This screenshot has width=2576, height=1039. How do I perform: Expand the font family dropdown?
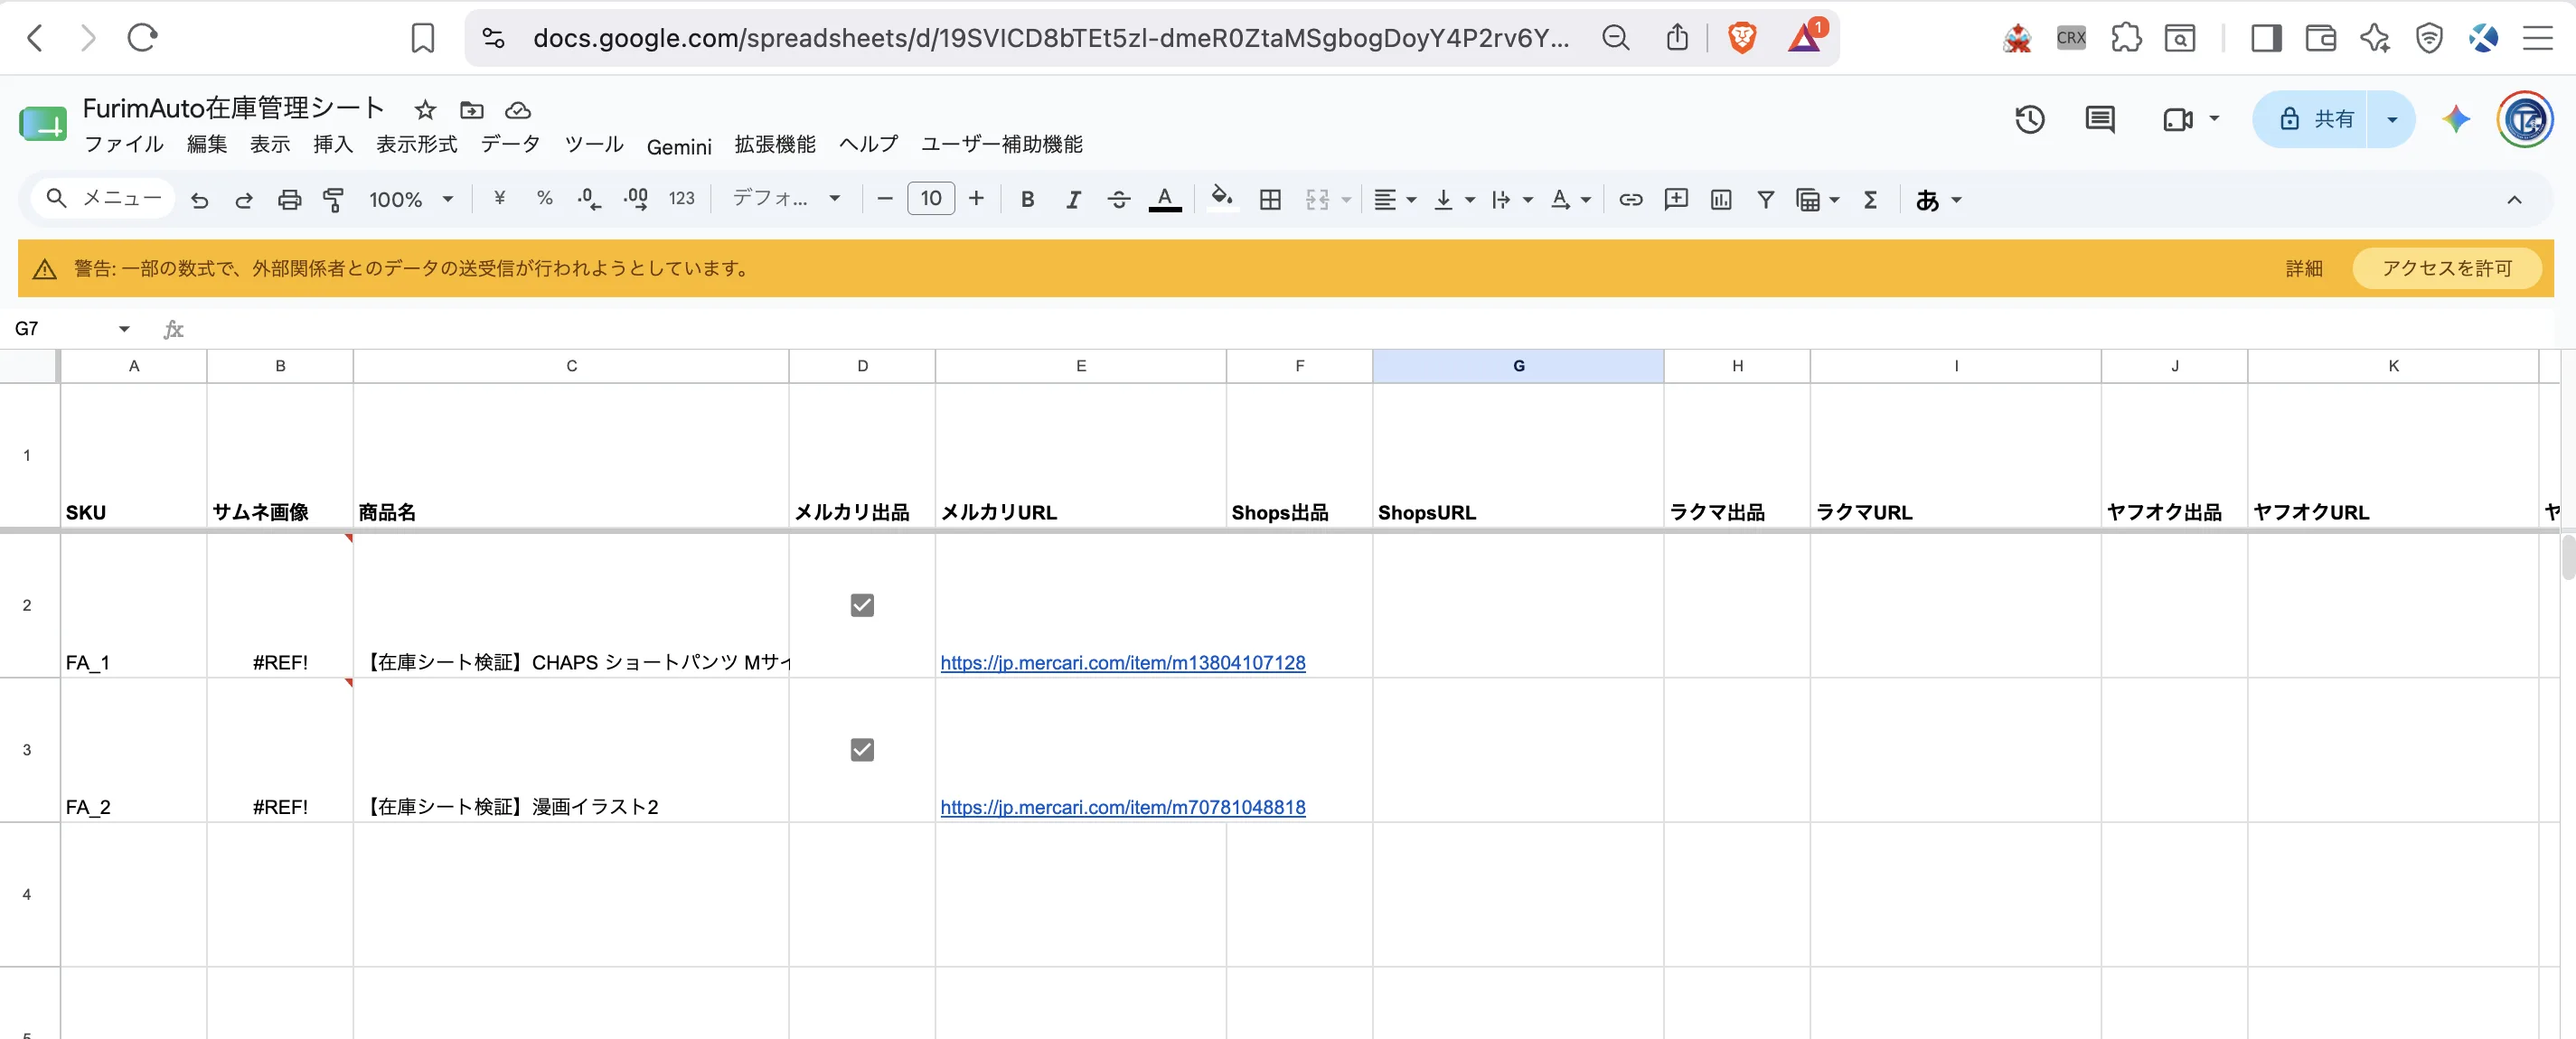coord(786,199)
